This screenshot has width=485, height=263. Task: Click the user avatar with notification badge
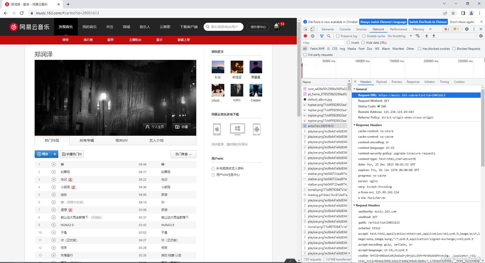[278, 27]
